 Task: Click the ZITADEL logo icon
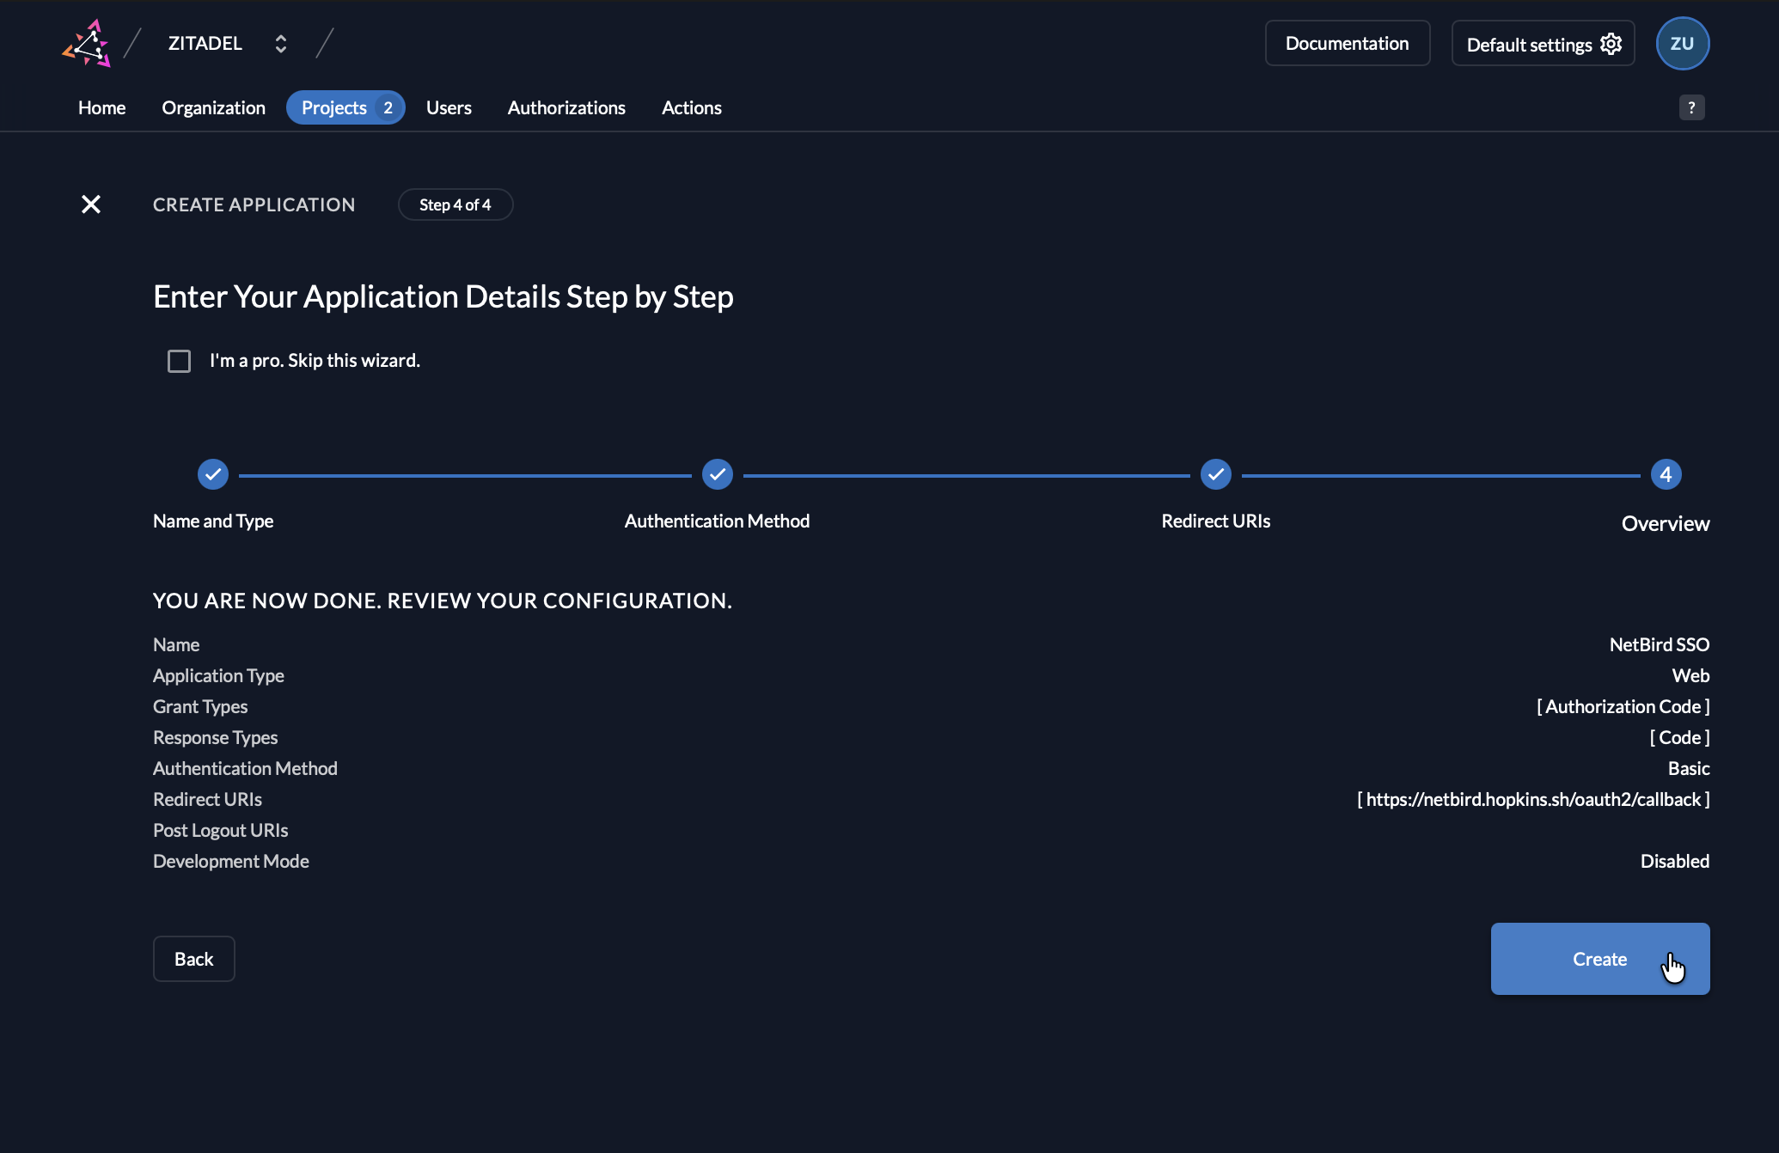[86, 43]
